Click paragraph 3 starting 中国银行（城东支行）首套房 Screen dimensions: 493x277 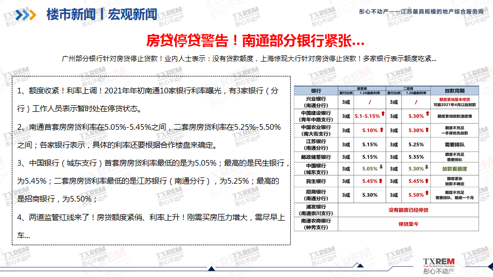click(x=154, y=181)
